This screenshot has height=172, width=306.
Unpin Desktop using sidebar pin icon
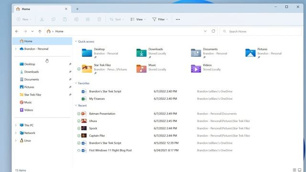(x=70, y=64)
